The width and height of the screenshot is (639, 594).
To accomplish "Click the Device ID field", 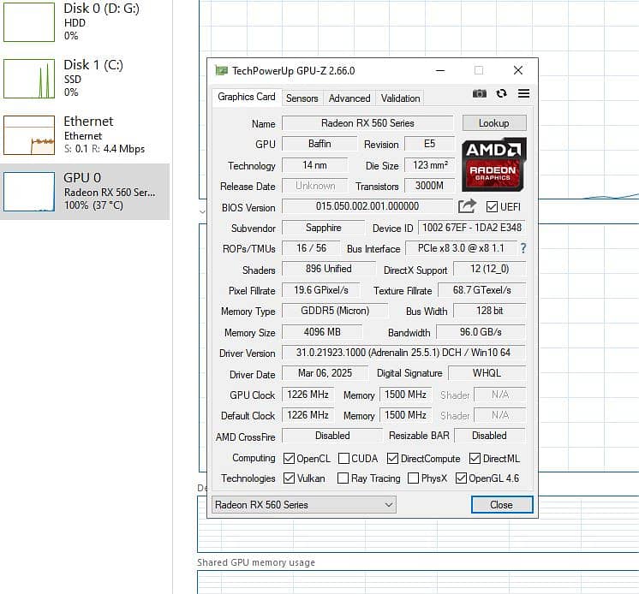I will [471, 227].
